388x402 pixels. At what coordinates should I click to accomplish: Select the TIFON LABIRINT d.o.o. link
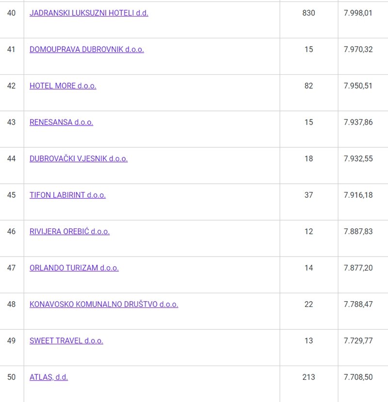click(x=67, y=195)
